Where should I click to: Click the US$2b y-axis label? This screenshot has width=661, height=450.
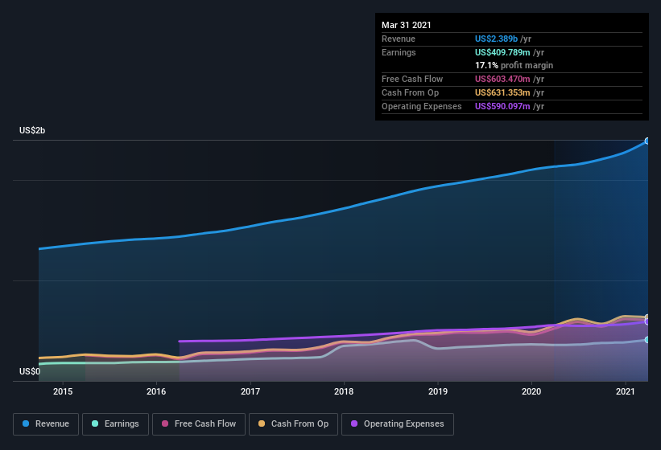(x=32, y=130)
